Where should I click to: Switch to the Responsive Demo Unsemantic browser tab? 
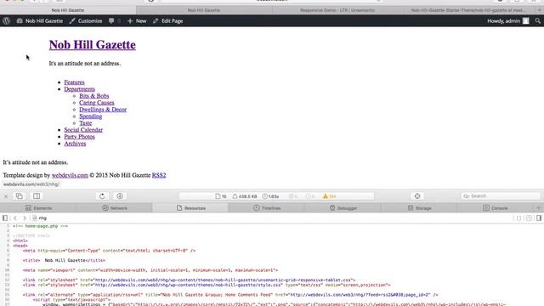pos(337,10)
